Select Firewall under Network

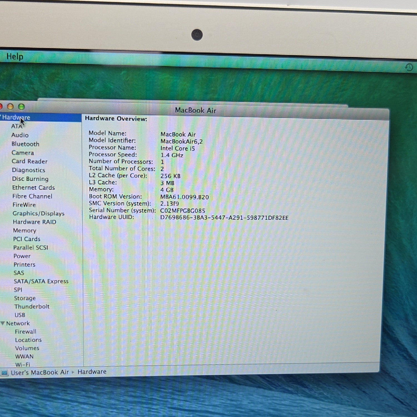pos(26,332)
